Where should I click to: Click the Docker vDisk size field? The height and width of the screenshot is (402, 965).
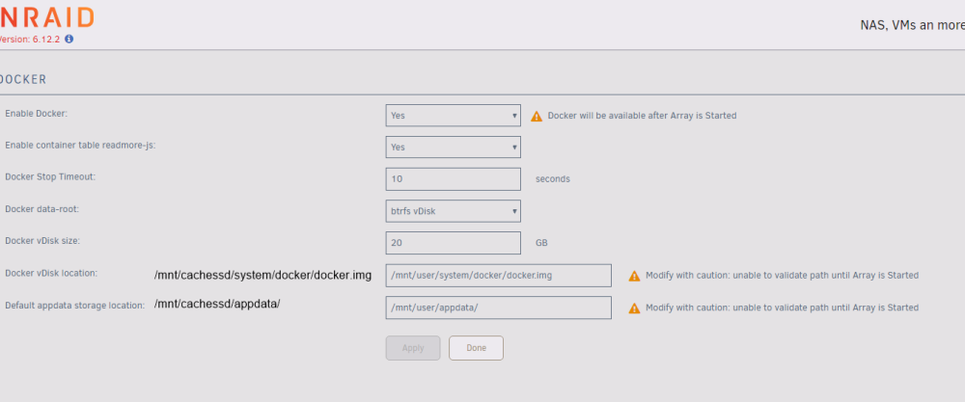[453, 243]
